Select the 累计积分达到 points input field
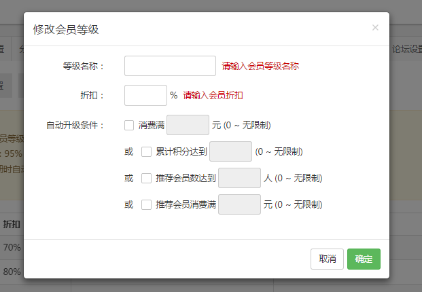The image size is (422, 292). pyautogui.click(x=231, y=151)
